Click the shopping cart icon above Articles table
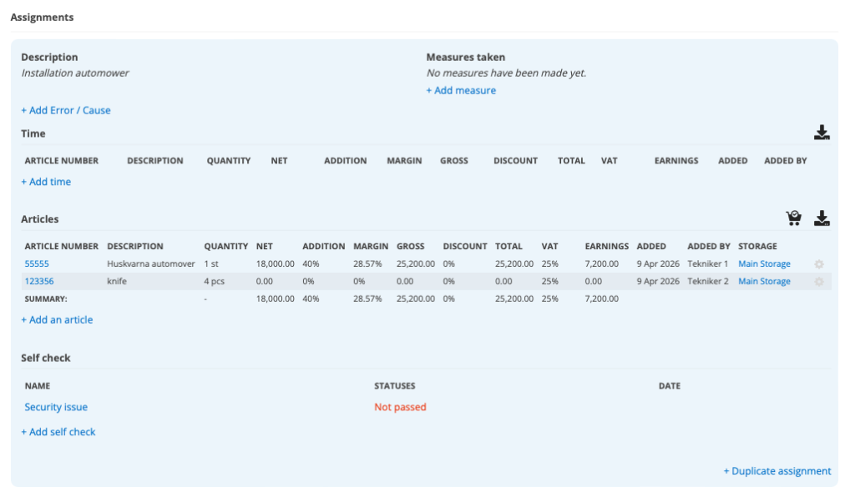855x497 pixels. [x=793, y=218]
